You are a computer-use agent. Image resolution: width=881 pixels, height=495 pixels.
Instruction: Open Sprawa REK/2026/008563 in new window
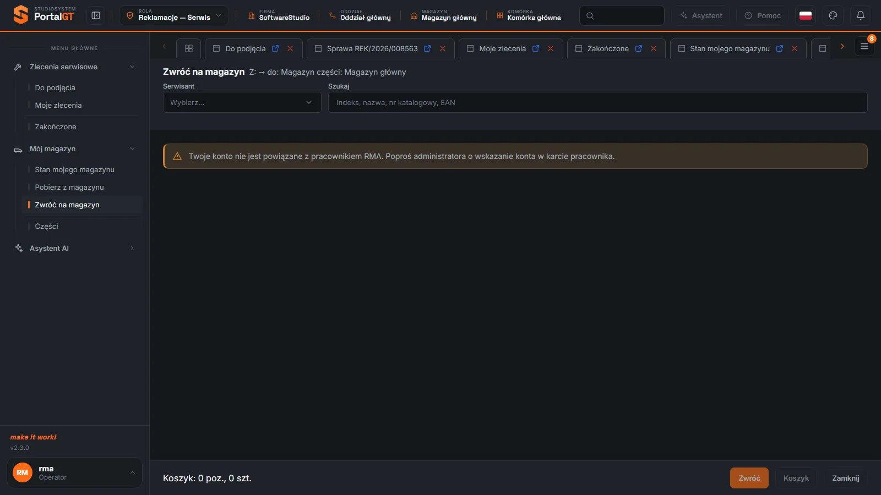point(427,48)
